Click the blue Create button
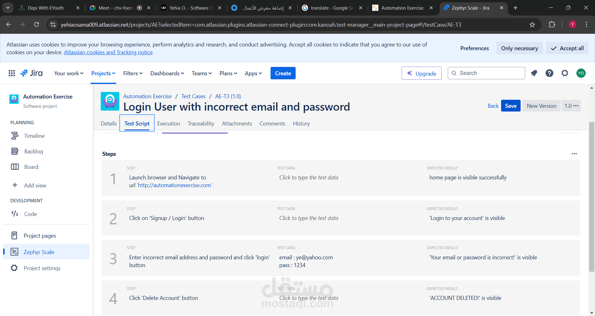 click(283, 73)
